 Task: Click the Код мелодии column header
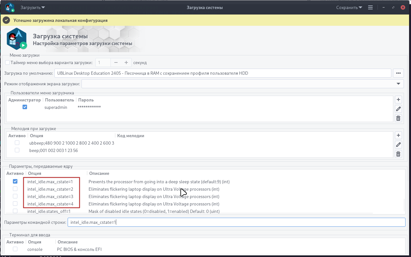[x=131, y=136]
